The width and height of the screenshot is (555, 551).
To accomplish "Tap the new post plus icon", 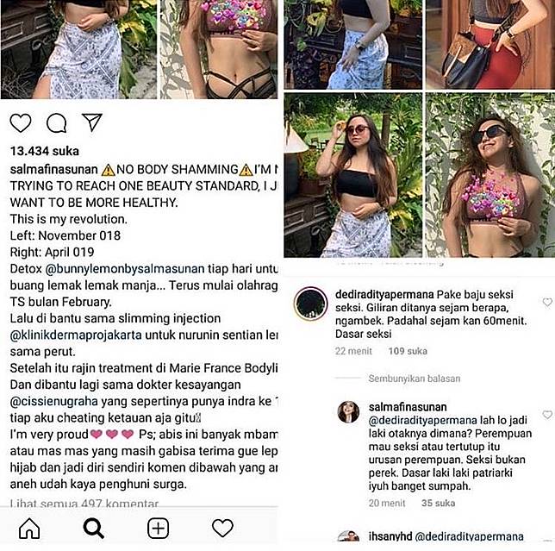I will [158, 529].
